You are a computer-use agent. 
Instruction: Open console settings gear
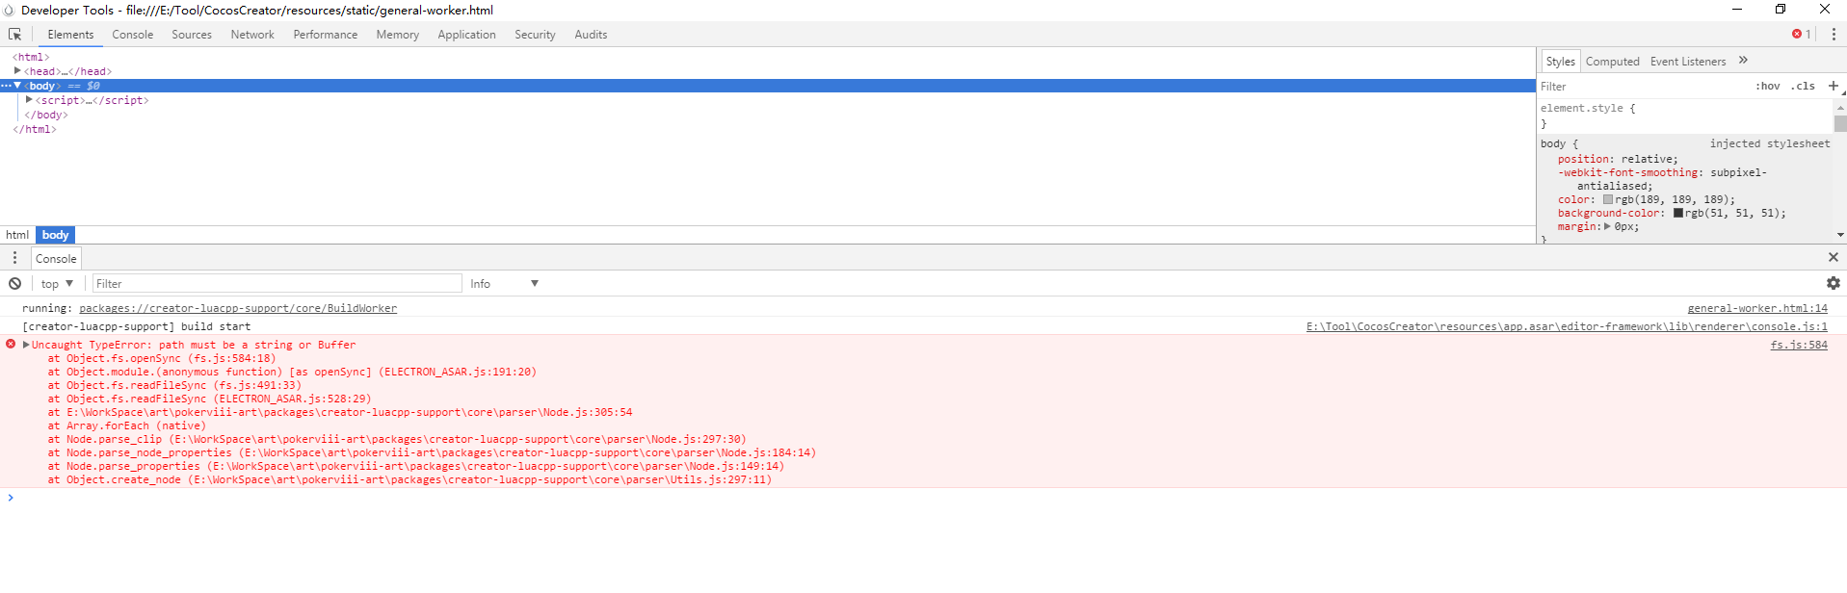coord(1833,284)
